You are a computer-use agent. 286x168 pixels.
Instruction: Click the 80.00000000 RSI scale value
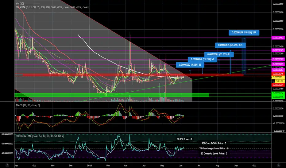coord(7,134)
